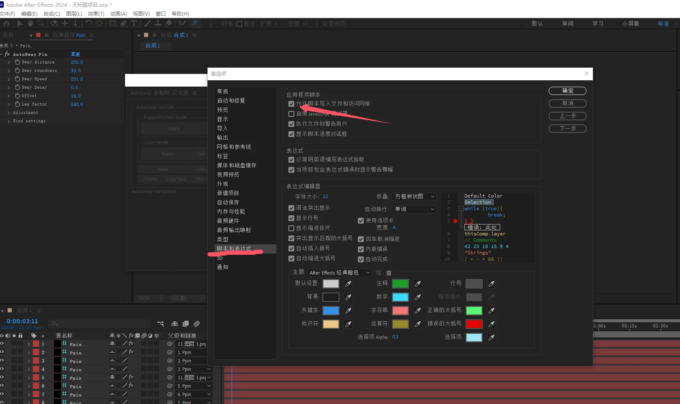Click the 字符串 pink color swatch
The width and height of the screenshot is (680, 404).
click(400, 311)
